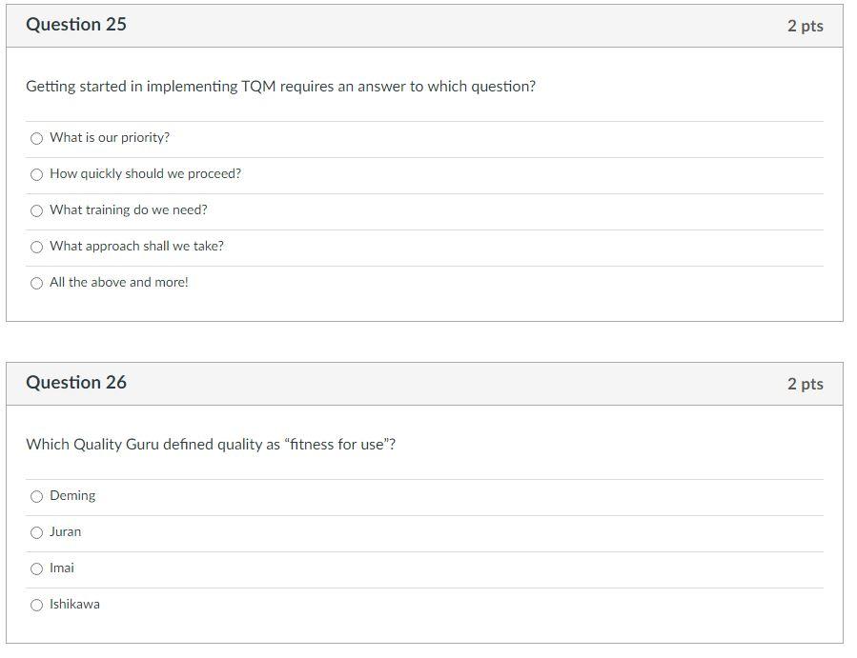Image resolution: width=857 pixels, height=658 pixels.
Task: Pick "What approach shall we take?" option
Action: click(x=36, y=247)
